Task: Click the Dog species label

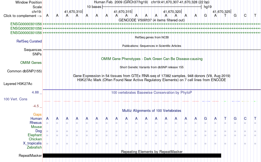Action: point(38,131)
